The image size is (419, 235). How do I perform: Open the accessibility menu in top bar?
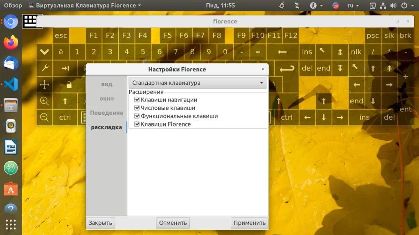(316, 5)
